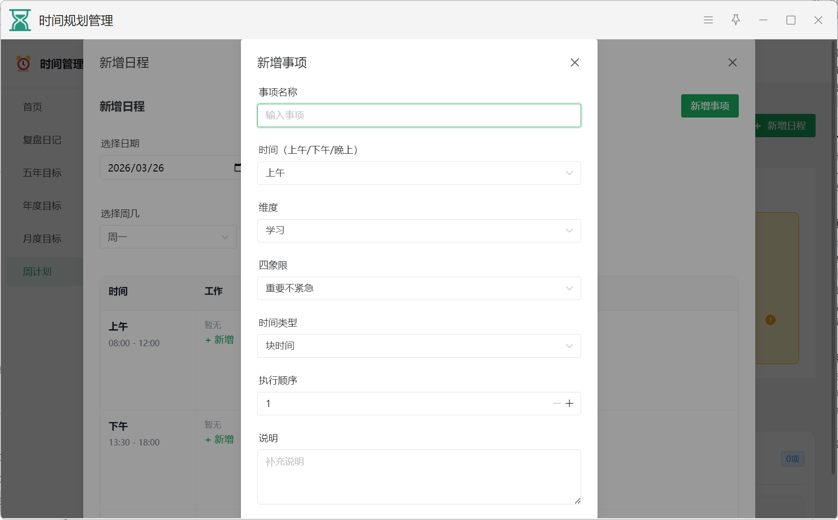Close the 新增事项 dialog
838x520 pixels.
tap(575, 63)
